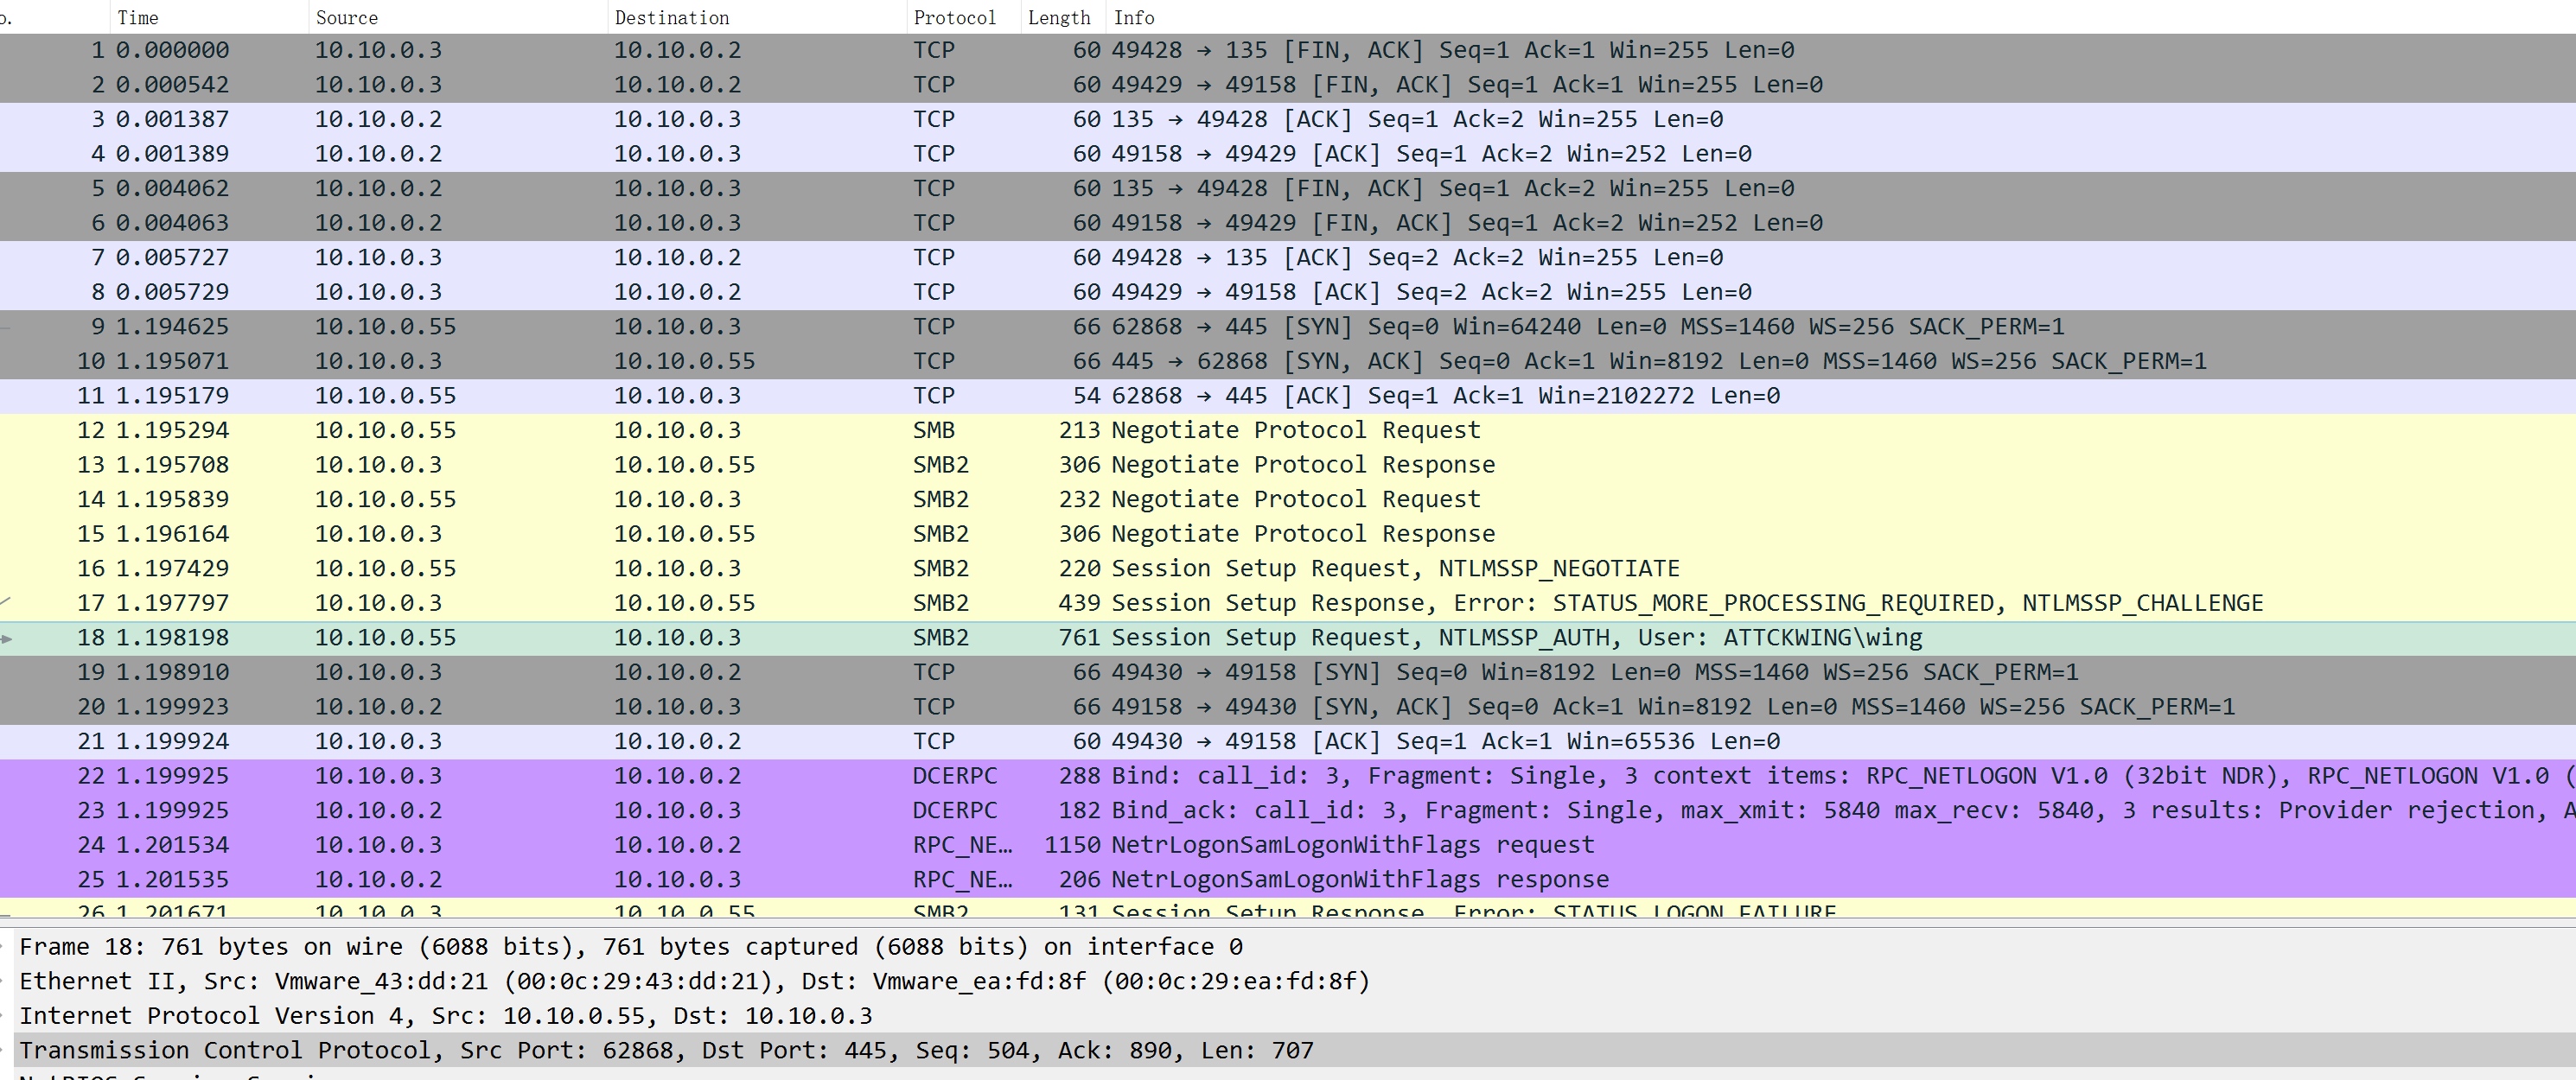Select packet 9 SYN from 10.10.0.55
Screen dimensions: 2576x1080
(1587, 327)
